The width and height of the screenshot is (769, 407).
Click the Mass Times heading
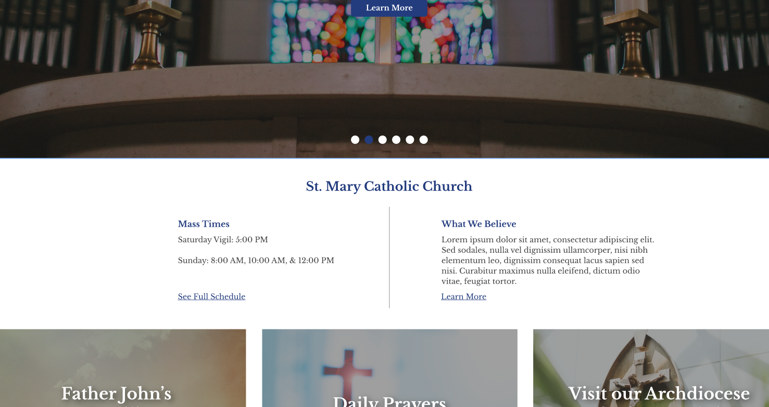204,224
